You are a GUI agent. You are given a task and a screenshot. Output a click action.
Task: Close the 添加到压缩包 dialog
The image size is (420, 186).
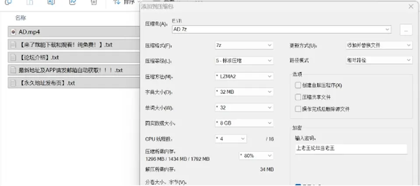click(411, 7)
